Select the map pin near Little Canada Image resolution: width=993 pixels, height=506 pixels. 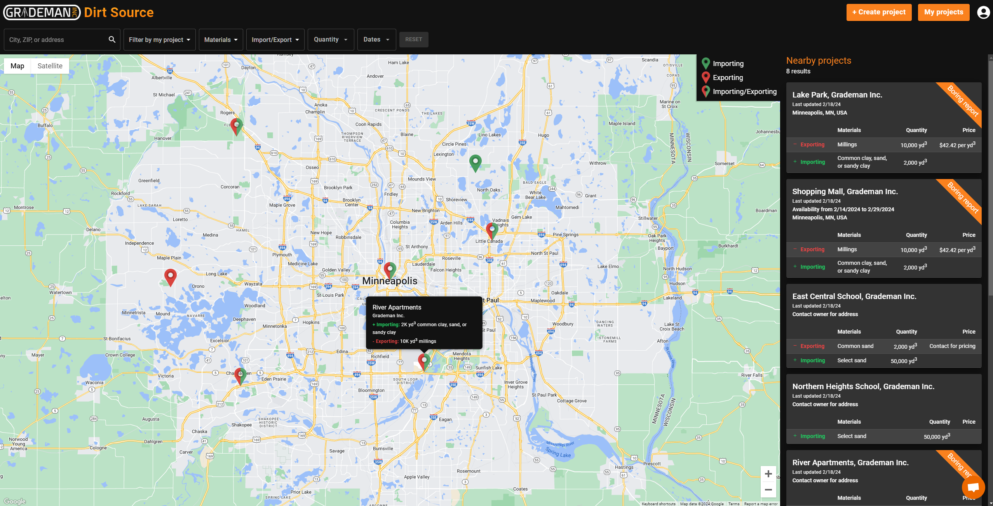click(492, 231)
